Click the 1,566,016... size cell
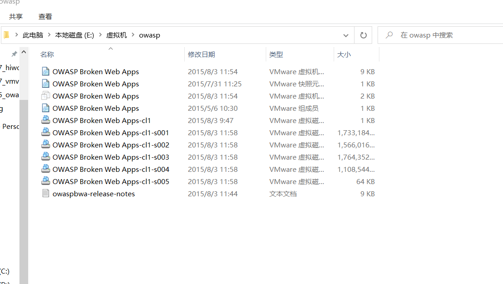The image size is (503, 284). coord(356,145)
